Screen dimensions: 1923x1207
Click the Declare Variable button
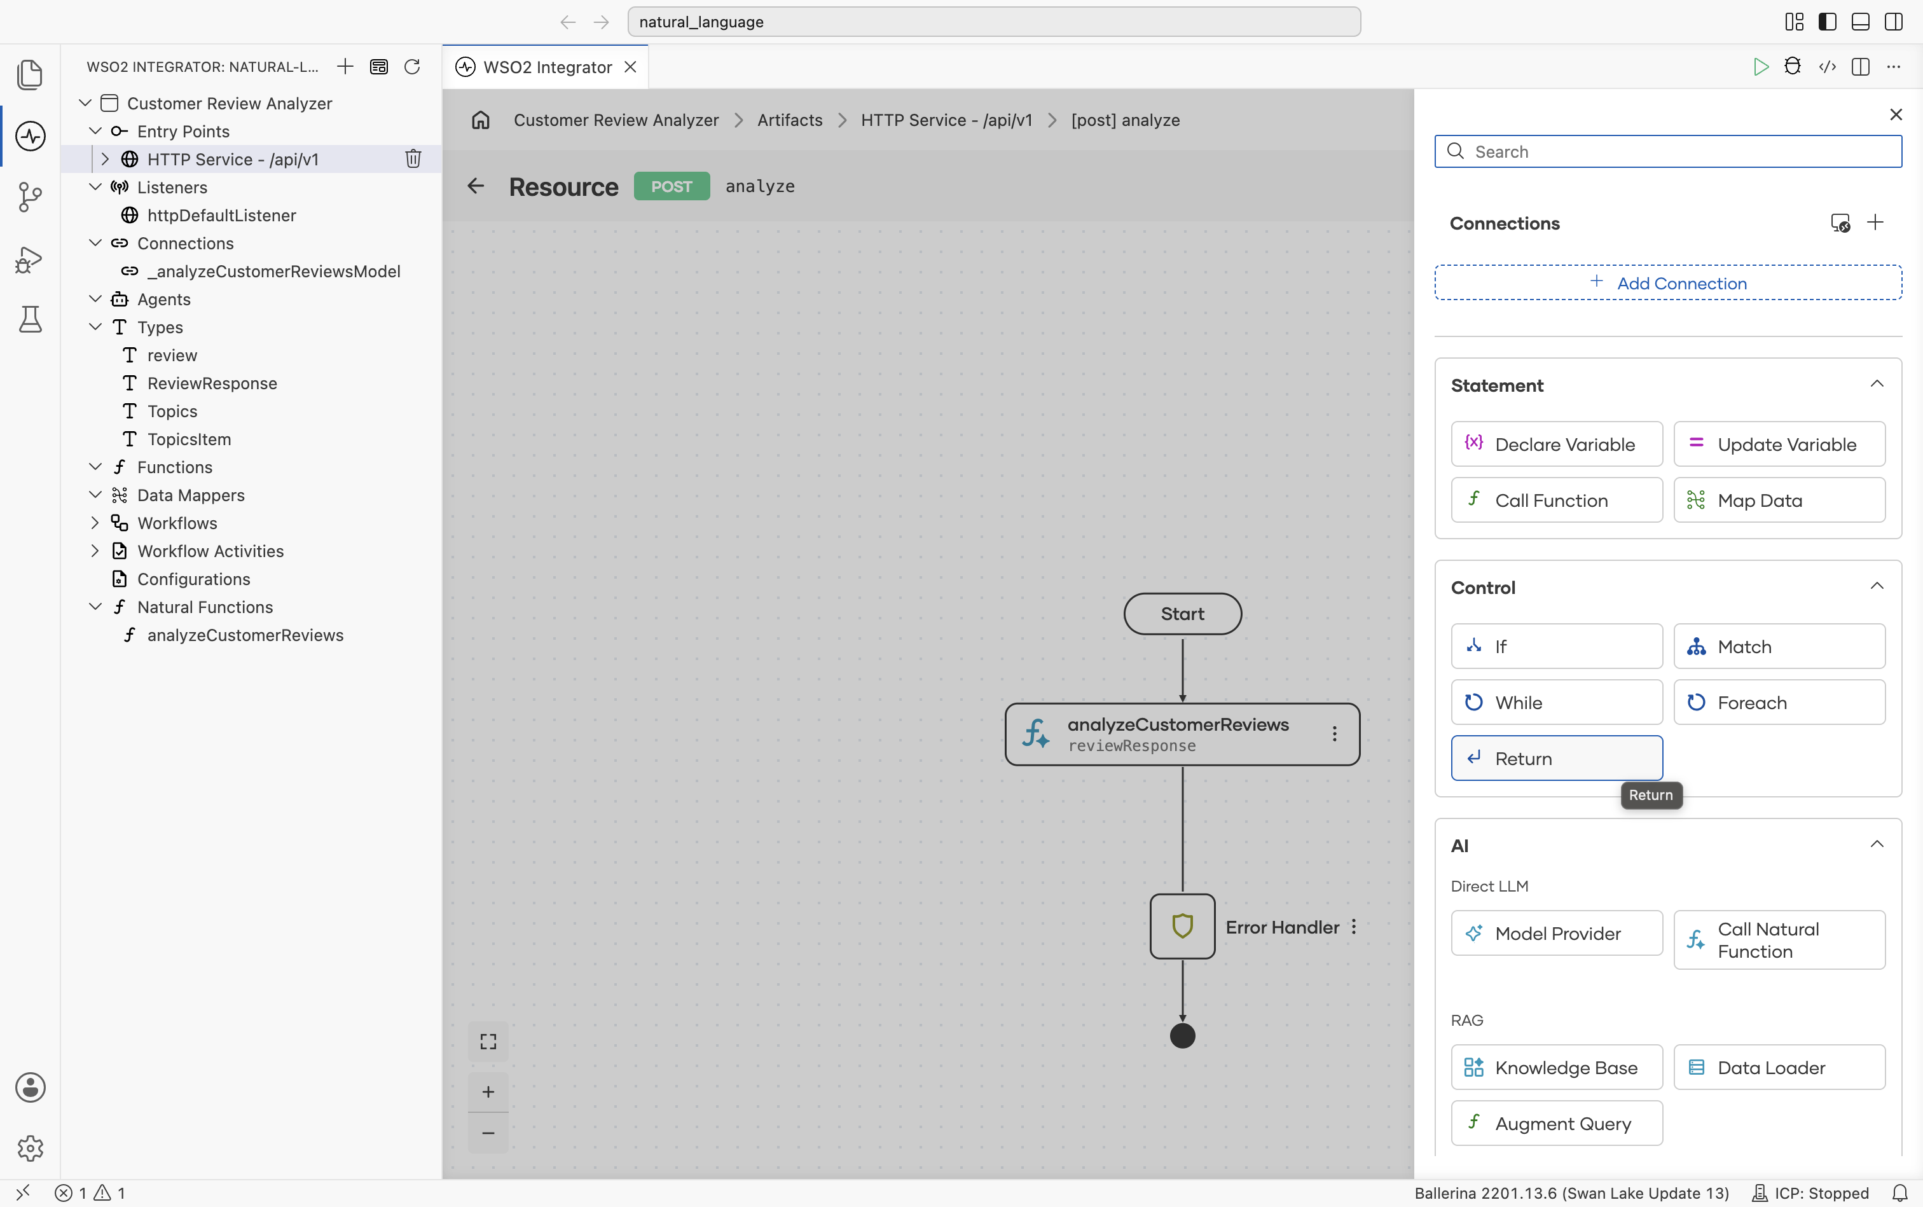click(1556, 444)
